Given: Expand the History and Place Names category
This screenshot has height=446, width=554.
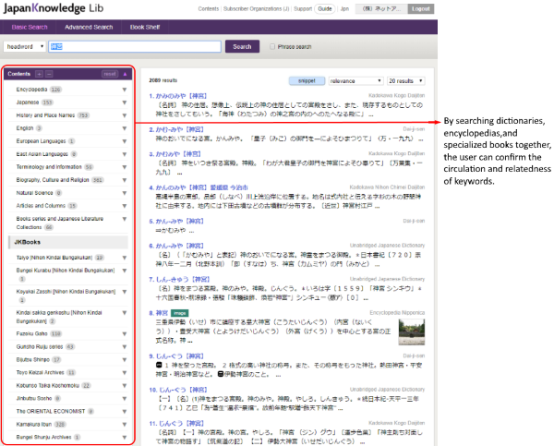Looking at the screenshot, I should [x=124, y=115].
